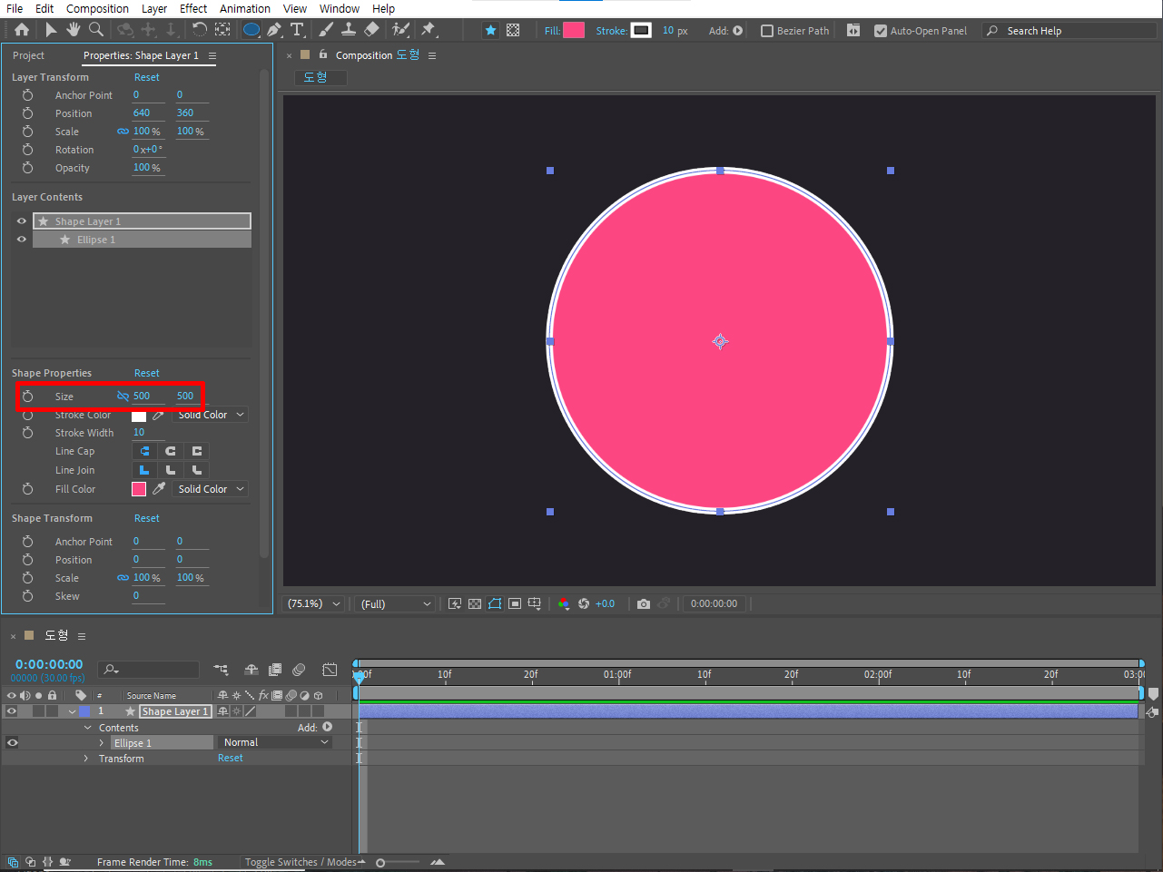Reset the Shape Properties

point(147,373)
